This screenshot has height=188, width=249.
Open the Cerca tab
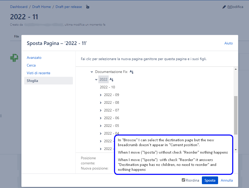31,65
